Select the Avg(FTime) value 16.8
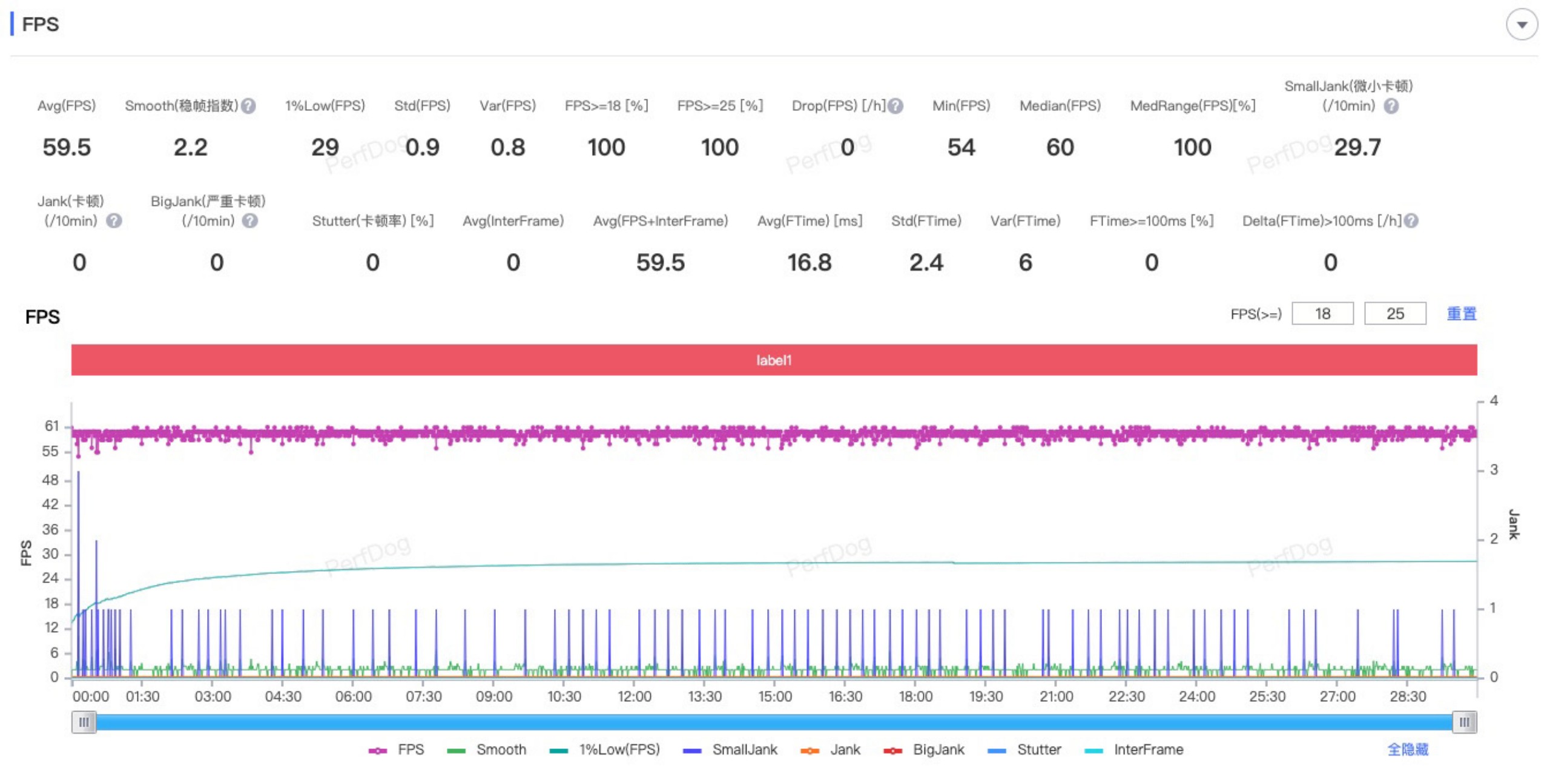Image resolution: width=1550 pixels, height=766 pixels. pyautogui.click(x=809, y=262)
